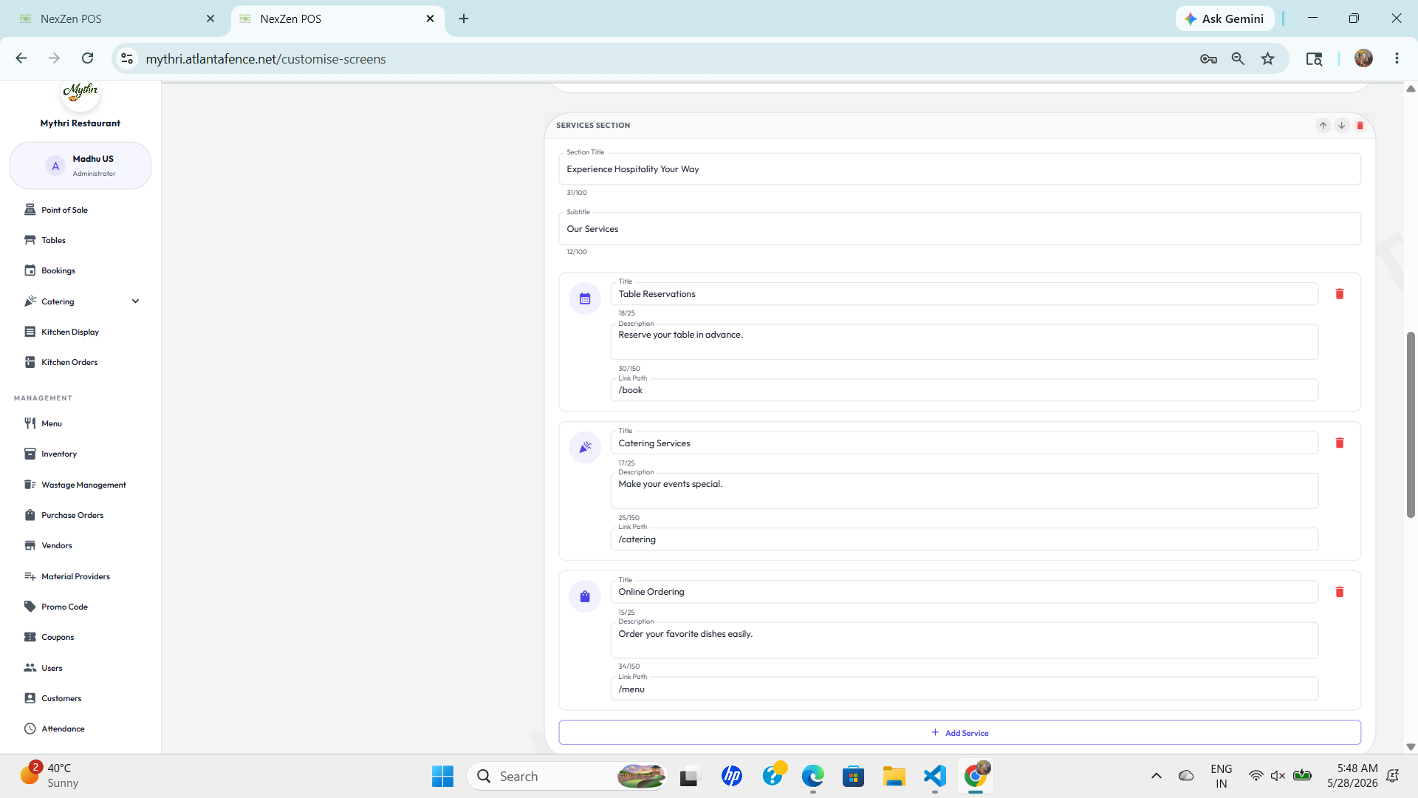The width and height of the screenshot is (1418, 798).
Task: Edit the /book link path field
Action: pos(964,390)
